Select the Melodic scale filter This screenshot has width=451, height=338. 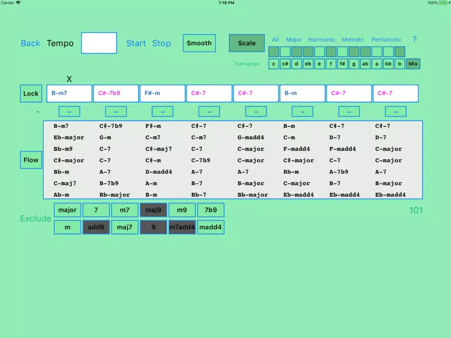353,40
